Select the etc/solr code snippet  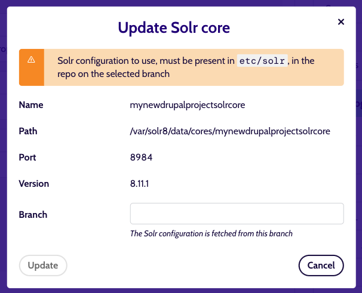pyautogui.click(x=262, y=61)
